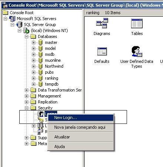Select the Console Root label
Viewport: 163px width, 167px height.
(x=22, y=13)
